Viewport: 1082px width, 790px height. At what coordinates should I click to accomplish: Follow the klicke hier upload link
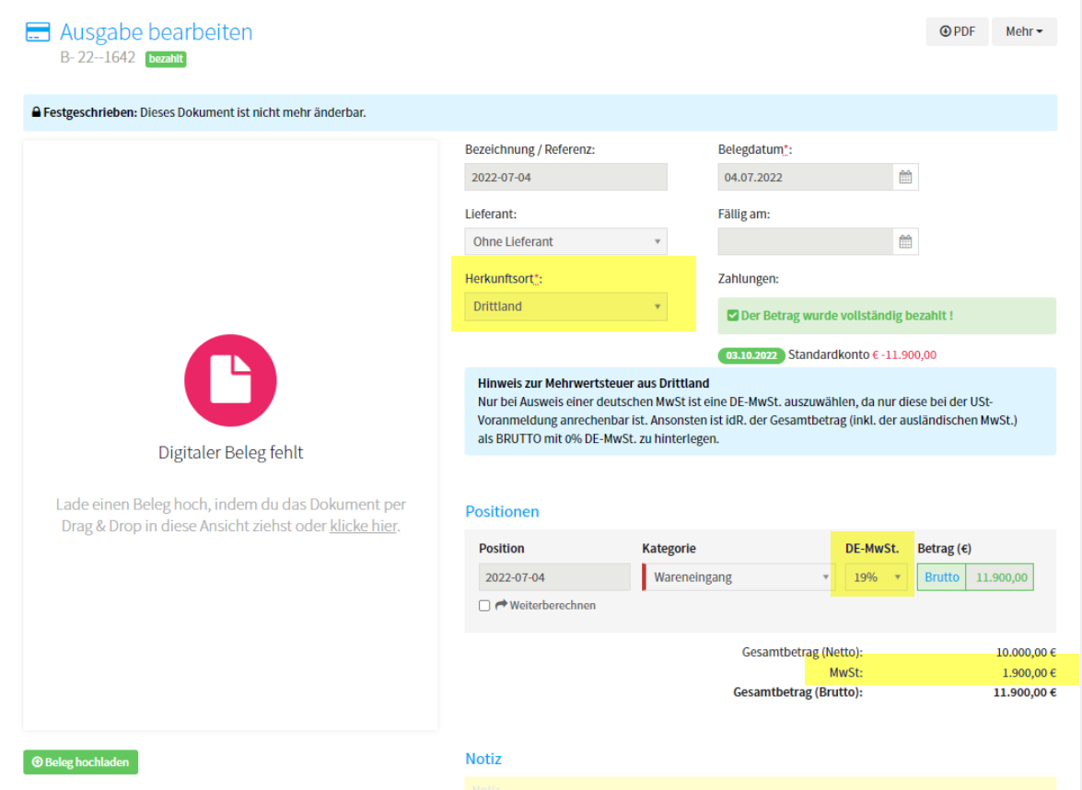pyautogui.click(x=363, y=526)
